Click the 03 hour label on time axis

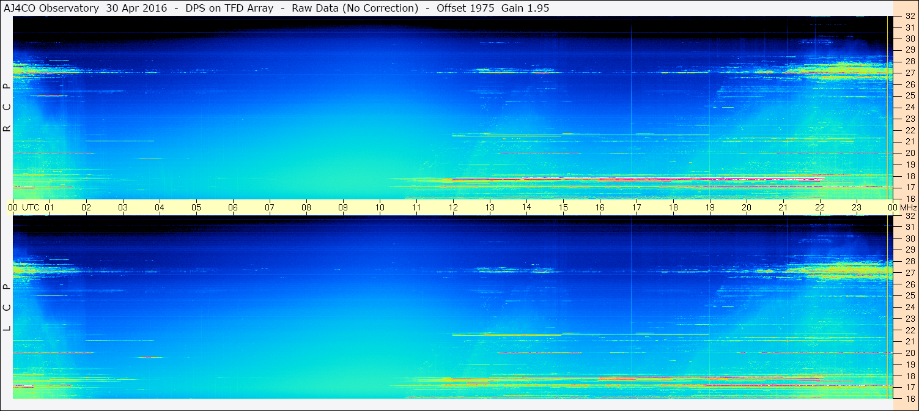tap(123, 207)
